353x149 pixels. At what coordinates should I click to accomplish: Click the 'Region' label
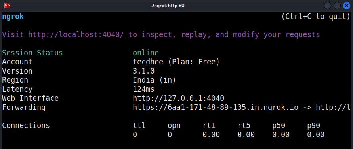tap(15, 80)
